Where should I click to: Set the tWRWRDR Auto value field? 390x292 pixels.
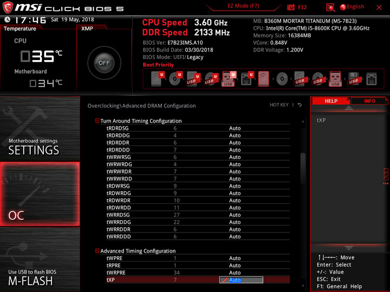(x=235, y=171)
